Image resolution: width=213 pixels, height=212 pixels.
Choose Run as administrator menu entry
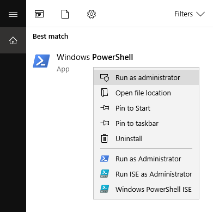coord(146,77)
